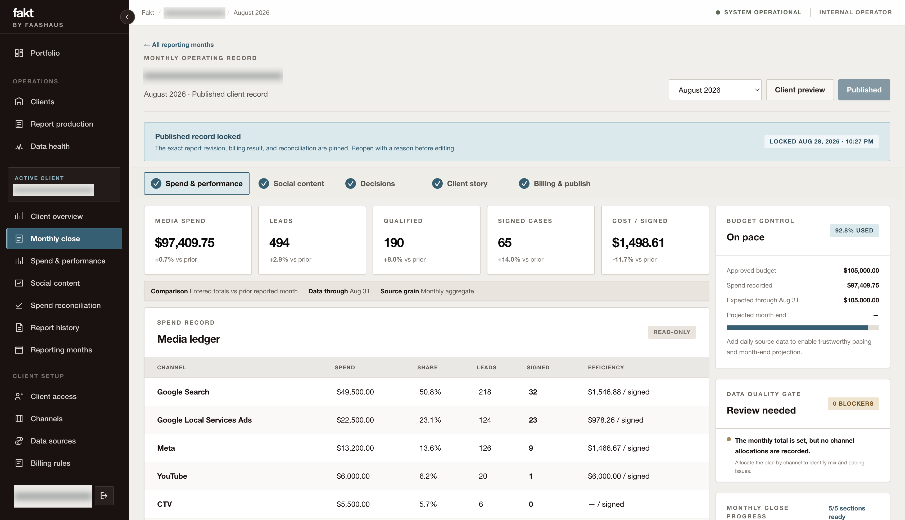Viewport: 905px width, 520px height.
Task: Click the Data health pulse icon
Action: (x=19, y=146)
